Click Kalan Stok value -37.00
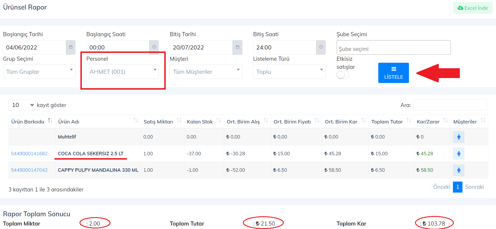Image resolution: width=496 pixels, height=229 pixels. [194, 154]
